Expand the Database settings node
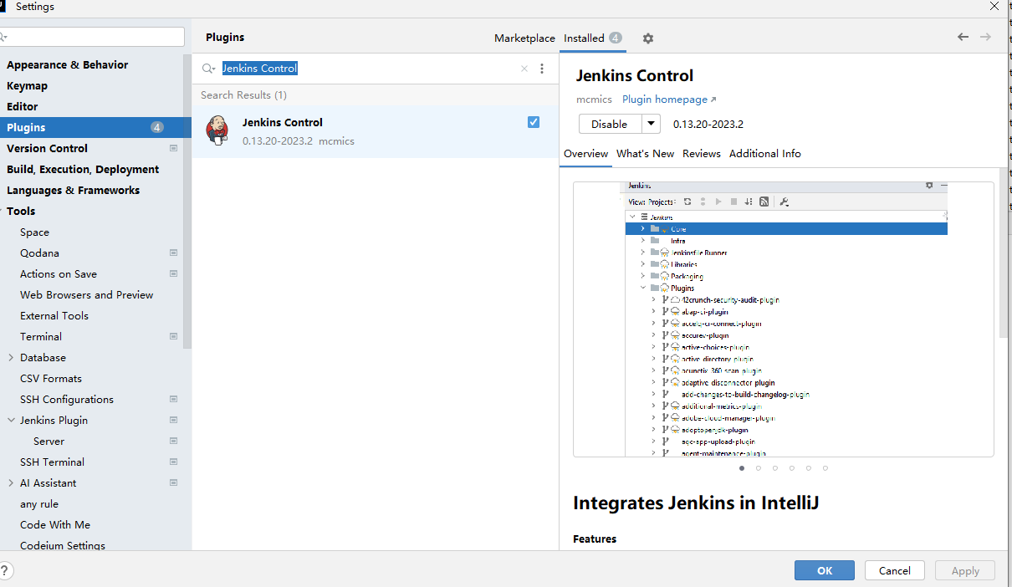Viewport: 1012px width, 587px height. click(x=11, y=357)
